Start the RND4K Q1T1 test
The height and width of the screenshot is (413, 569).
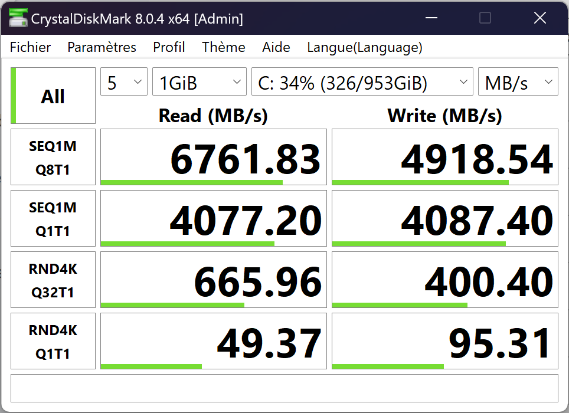point(53,341)
